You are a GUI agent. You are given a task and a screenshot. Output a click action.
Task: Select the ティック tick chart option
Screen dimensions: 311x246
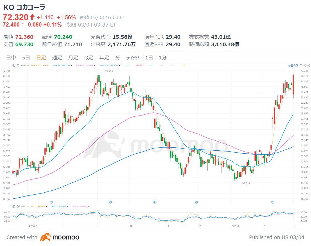tap(133, 57)
